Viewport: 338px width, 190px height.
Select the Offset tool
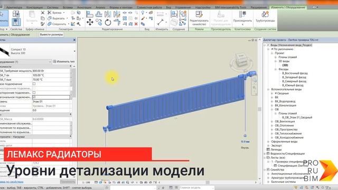99,14
